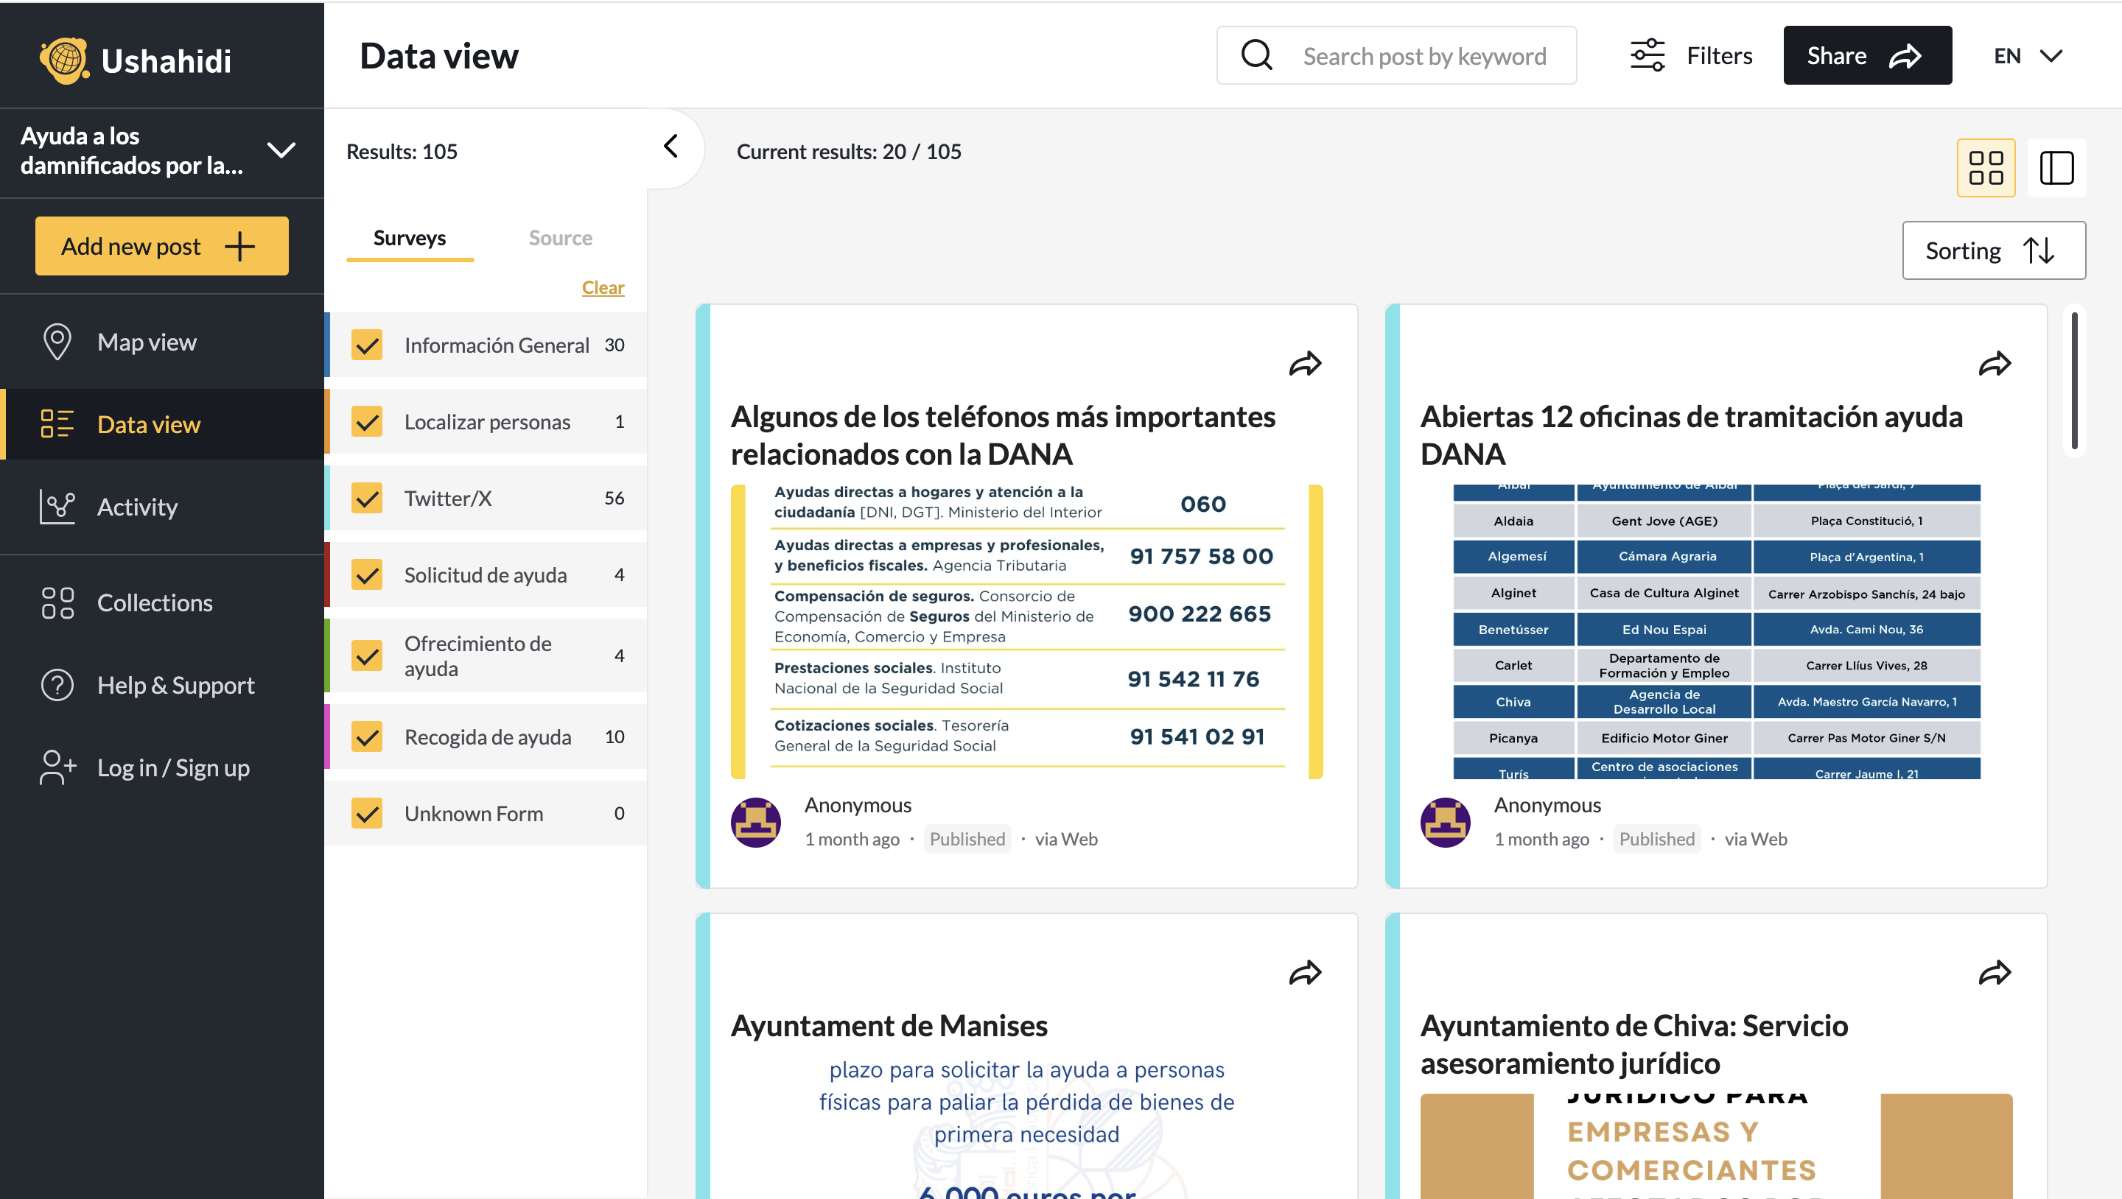This screenshot has height=1199, width=2122.
Task: Collapse the results filter panel chevron
Action: point(670,147)
